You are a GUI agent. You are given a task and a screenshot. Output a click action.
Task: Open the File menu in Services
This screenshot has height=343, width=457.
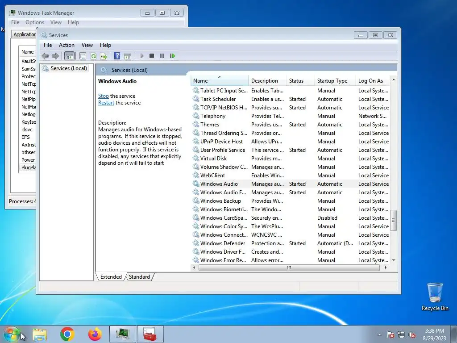pyautogui.click(x=48, y=45)
